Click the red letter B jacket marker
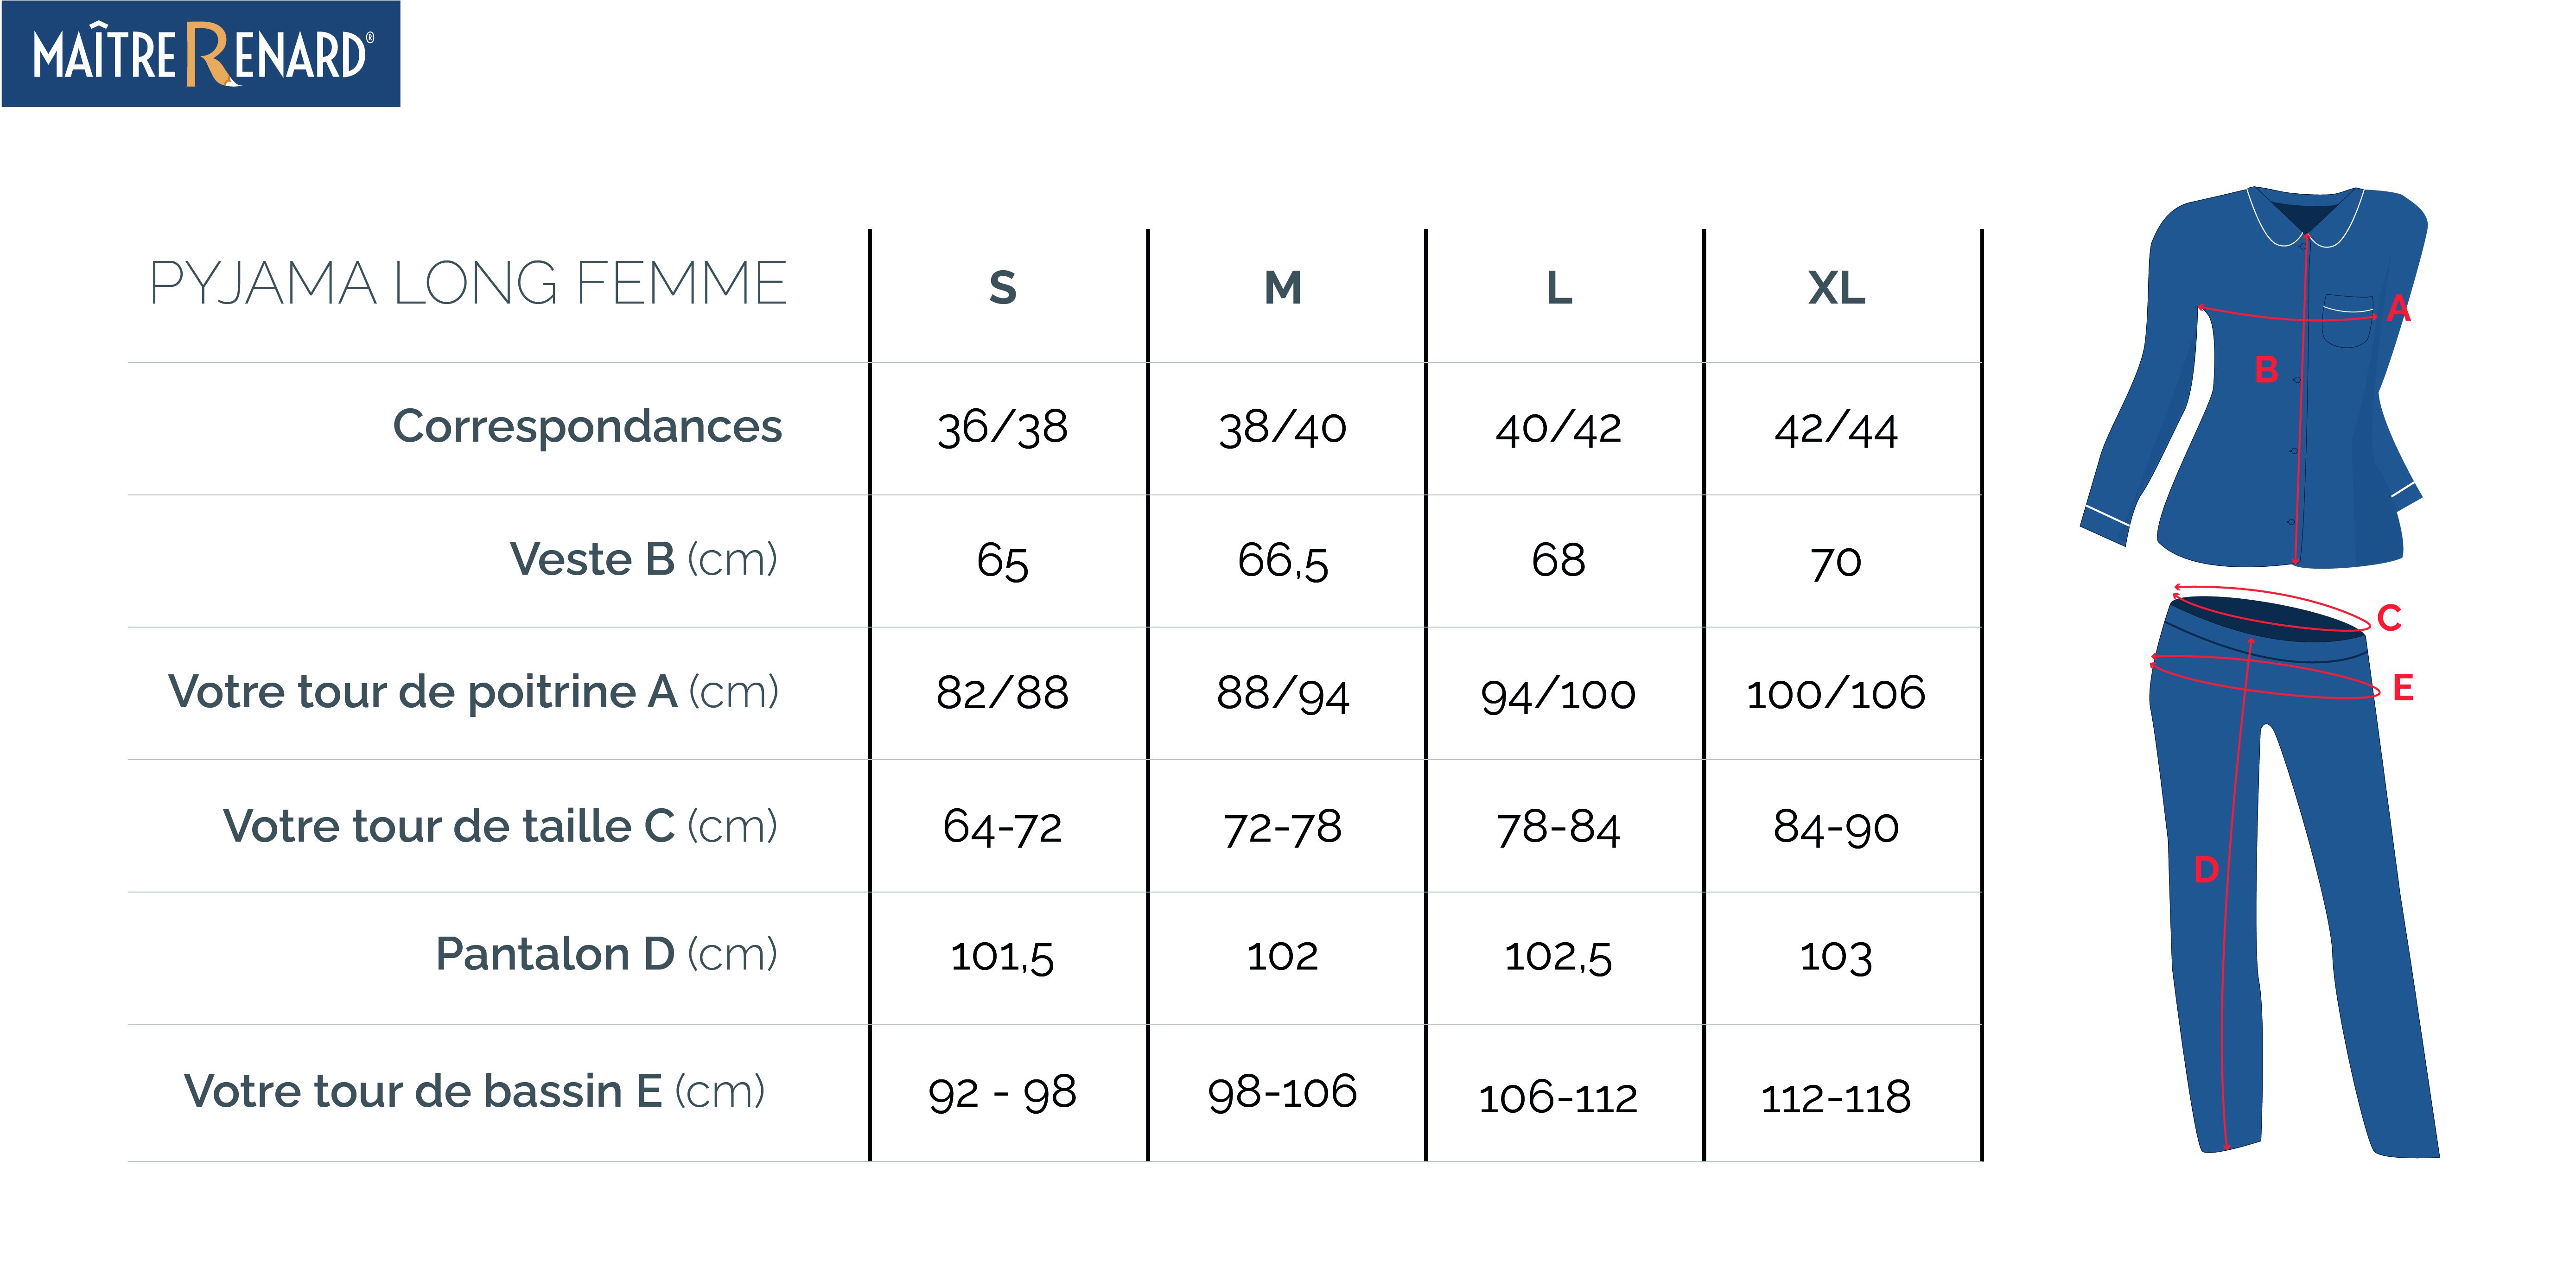The width and height of the screenshot is (2576, 1268). [2266, 370]
